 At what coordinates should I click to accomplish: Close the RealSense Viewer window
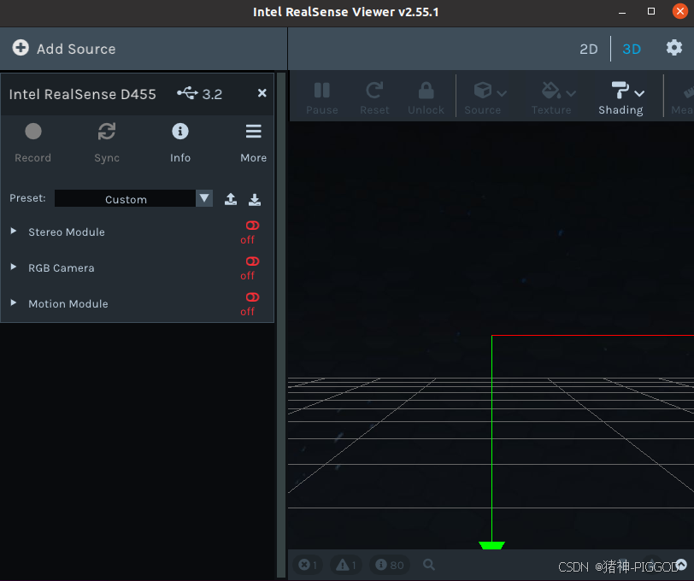[x=679, y=11]
